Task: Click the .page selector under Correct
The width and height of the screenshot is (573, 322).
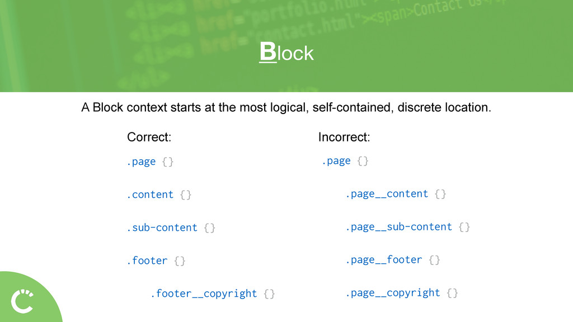Action: 141,162
